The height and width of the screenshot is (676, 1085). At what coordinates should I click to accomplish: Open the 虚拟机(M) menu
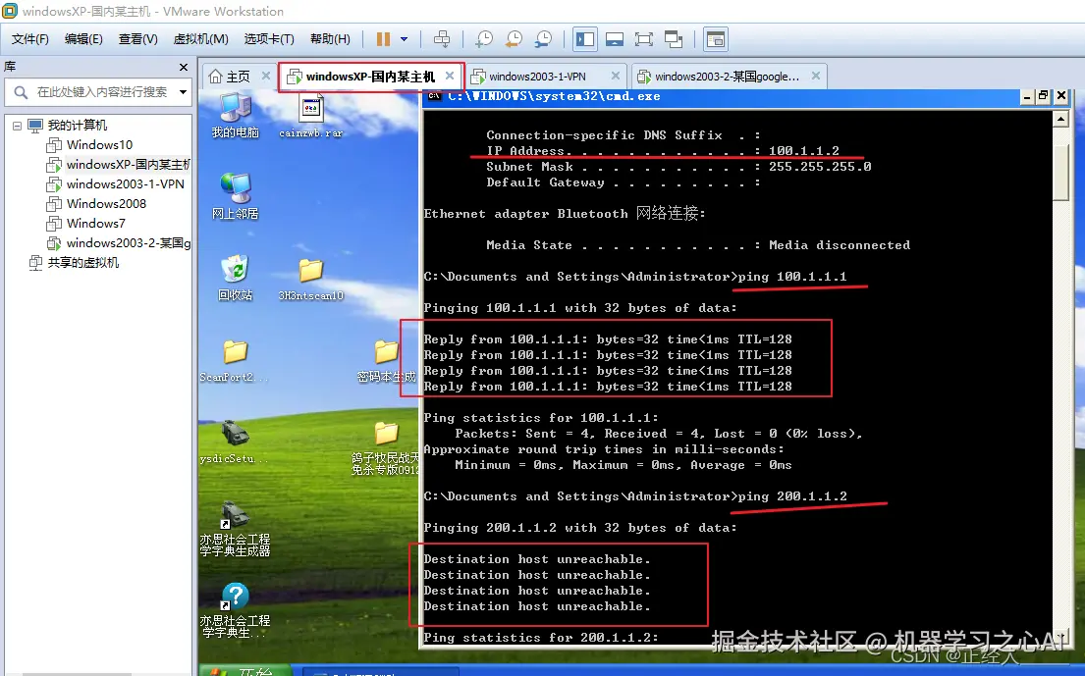coord(200,39)
